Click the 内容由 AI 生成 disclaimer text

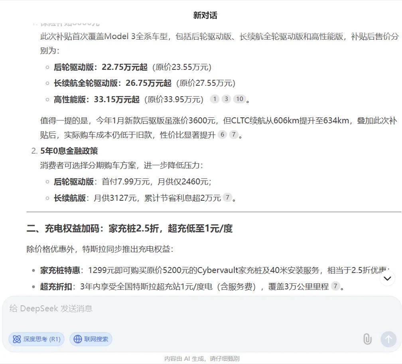202,358
